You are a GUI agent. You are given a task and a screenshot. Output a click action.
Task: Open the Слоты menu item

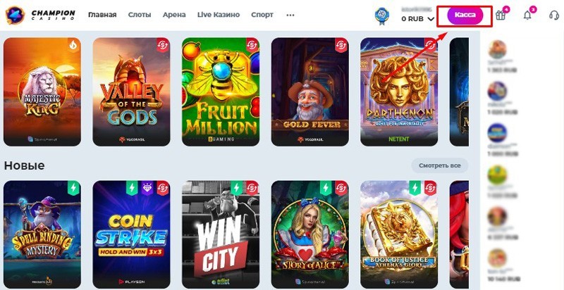tap(140, 15)
